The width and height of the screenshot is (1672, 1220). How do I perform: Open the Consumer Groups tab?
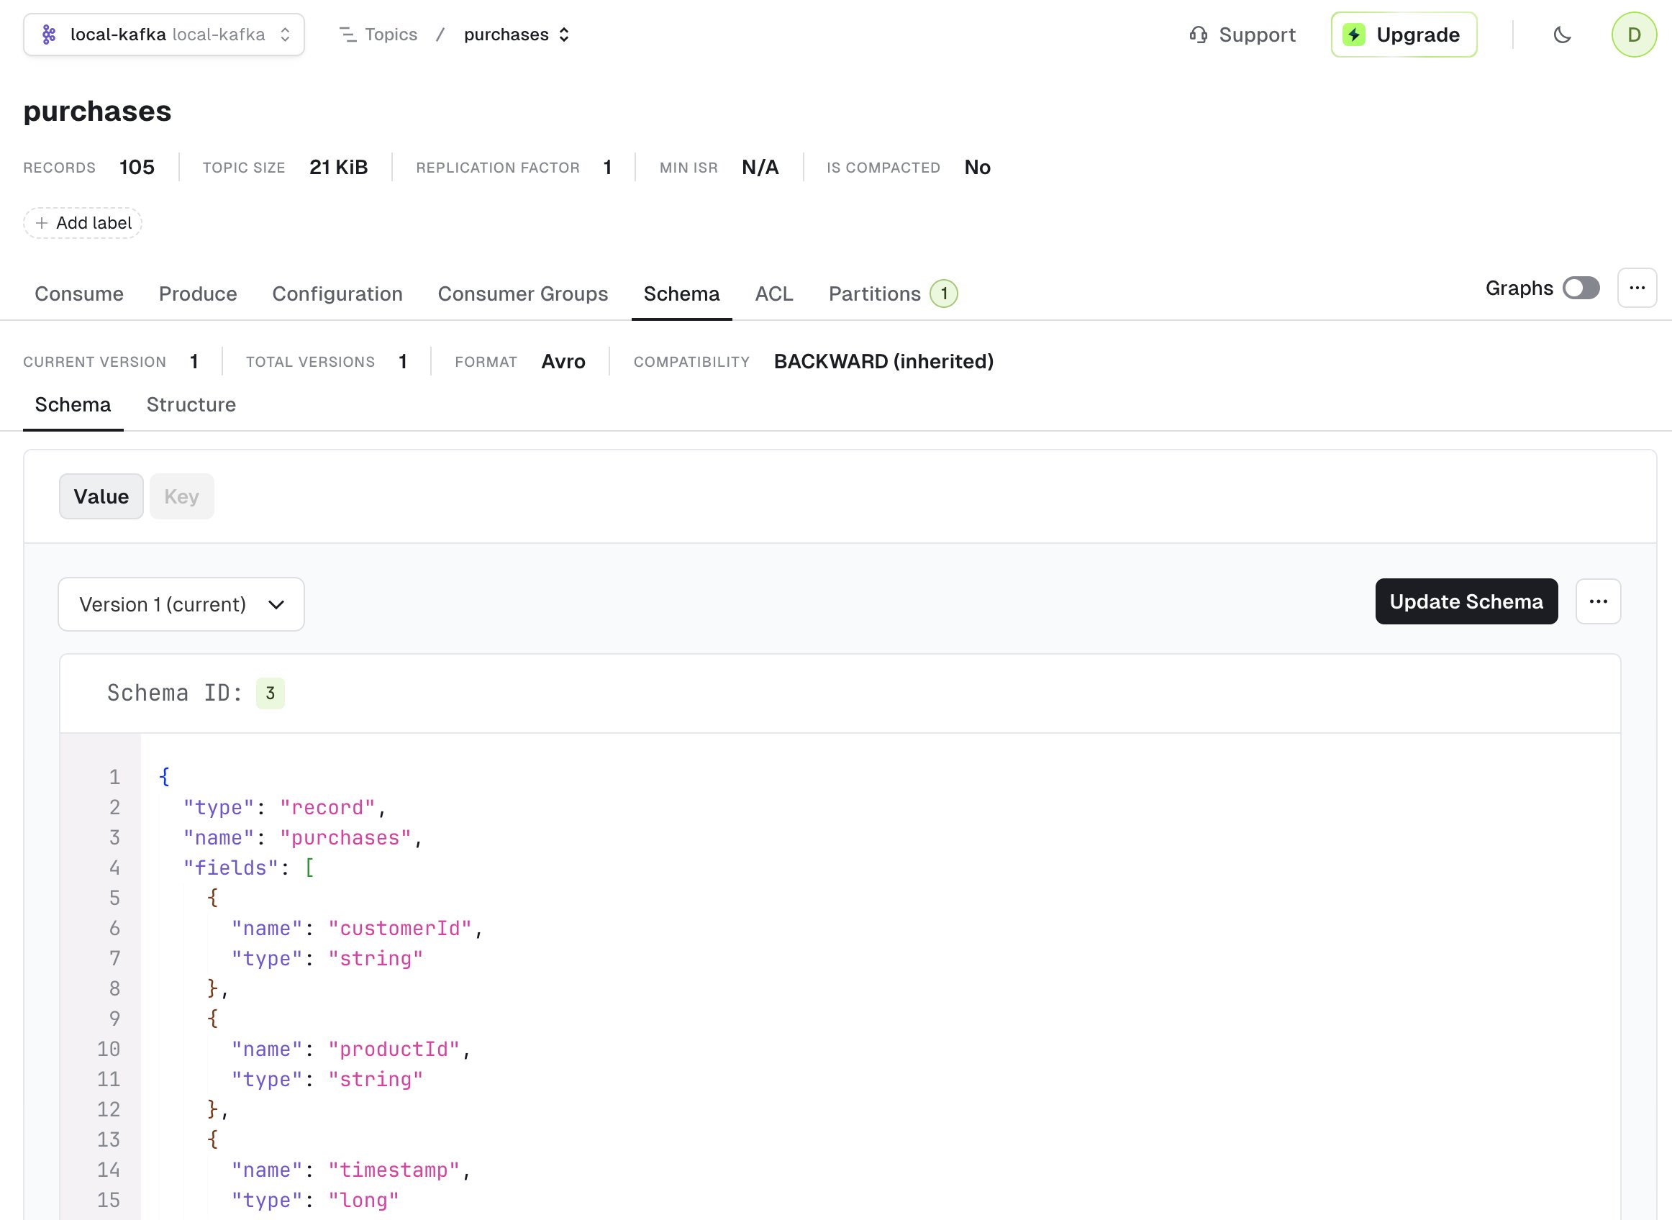[x=523, y=294]
